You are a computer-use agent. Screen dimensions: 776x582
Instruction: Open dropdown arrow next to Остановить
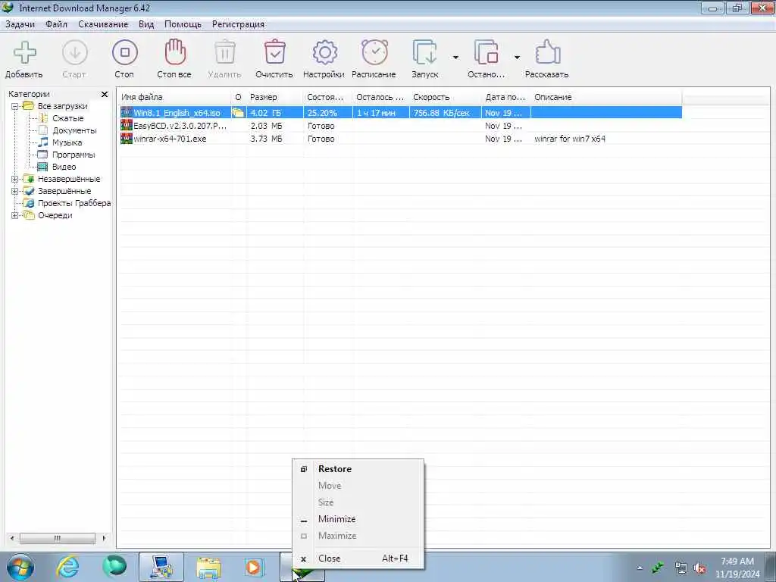coord(517,58)
